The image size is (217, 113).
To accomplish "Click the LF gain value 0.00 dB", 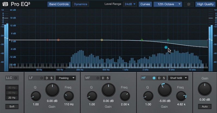I will pos(52,101).
